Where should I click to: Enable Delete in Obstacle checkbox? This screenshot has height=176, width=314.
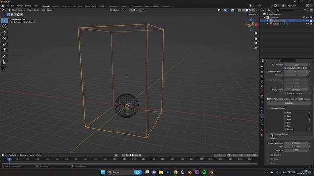click(x=285, y=93)
